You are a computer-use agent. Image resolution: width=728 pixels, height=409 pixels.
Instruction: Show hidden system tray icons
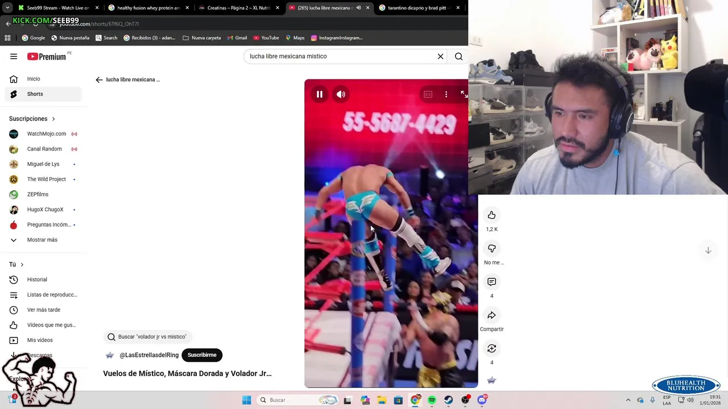tap(628, 400)
